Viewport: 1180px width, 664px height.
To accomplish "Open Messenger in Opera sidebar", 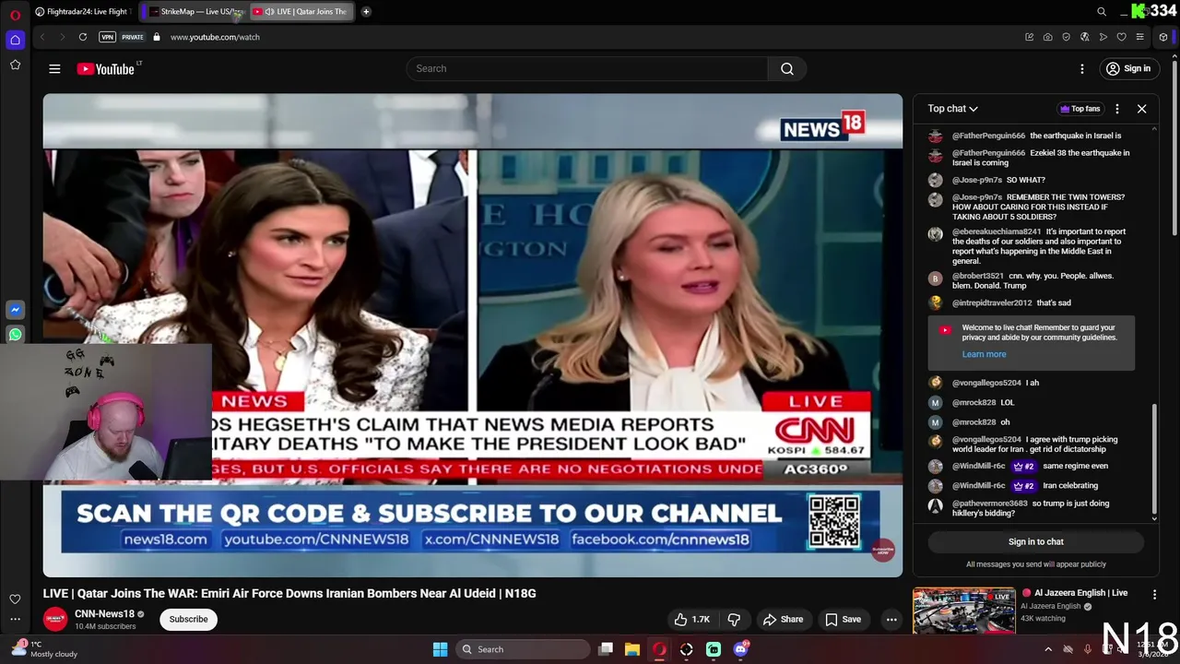I will point(15,310).
